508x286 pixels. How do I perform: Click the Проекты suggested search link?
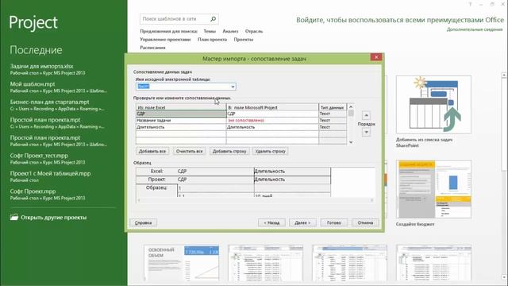pos(244,39)
